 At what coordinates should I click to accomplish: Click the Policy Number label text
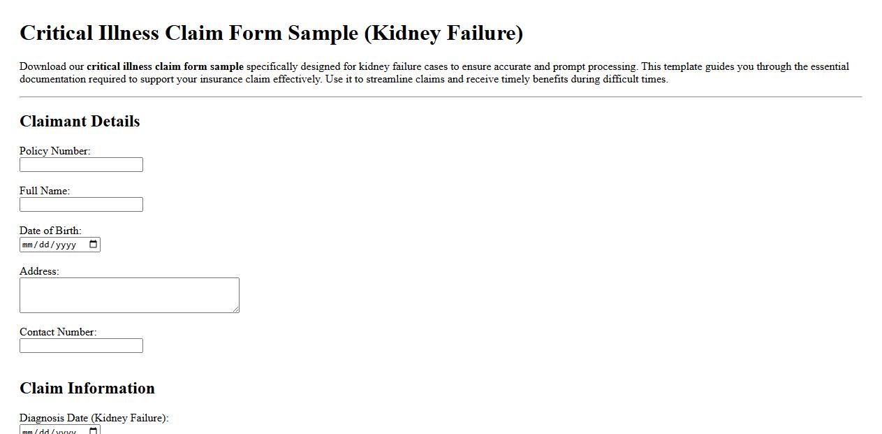[x=54, y=150]
